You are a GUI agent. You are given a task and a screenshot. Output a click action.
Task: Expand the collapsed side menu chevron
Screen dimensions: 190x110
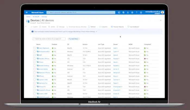(x=26, y=26)
